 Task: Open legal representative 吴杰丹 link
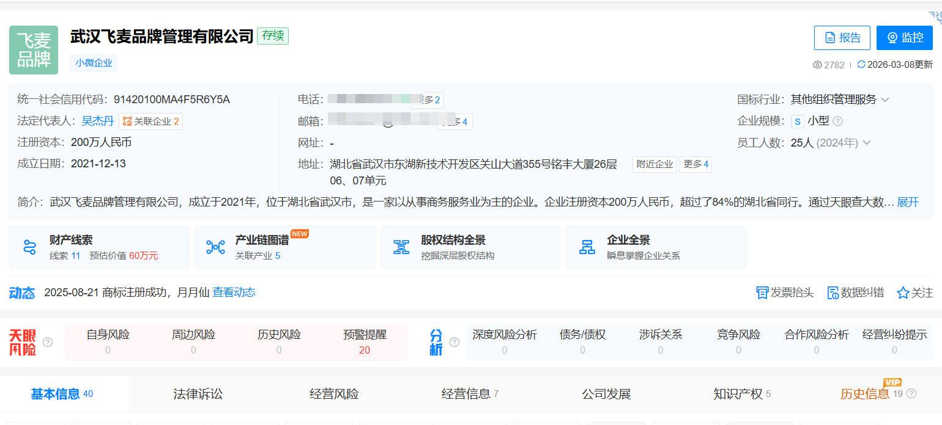(x=98, y=121)
